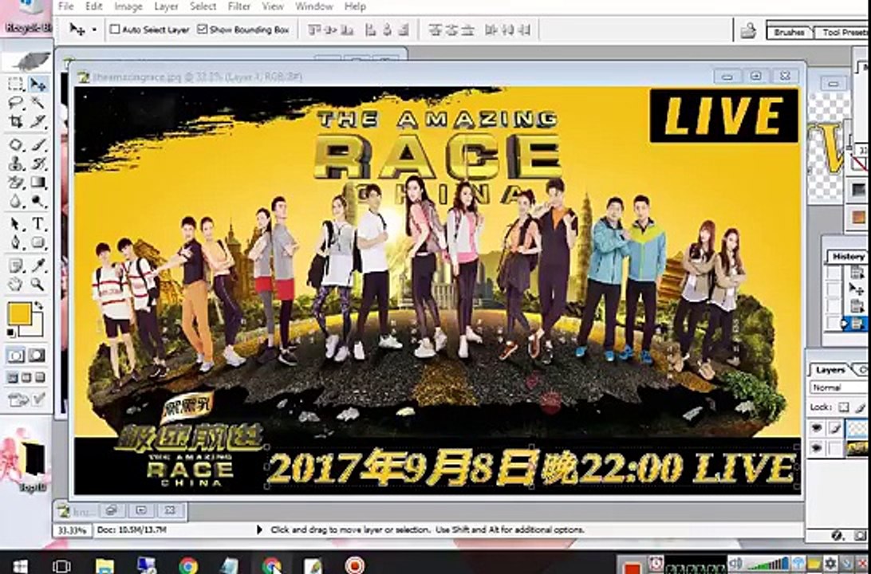Switch to the Tool Presets tab

[x=843, y=32]
